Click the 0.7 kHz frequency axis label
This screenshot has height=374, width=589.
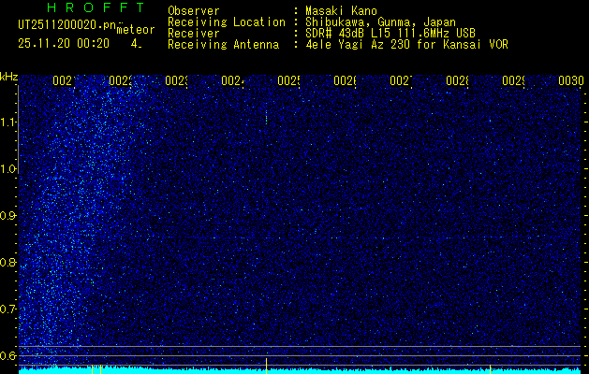[x=7, y=309]
